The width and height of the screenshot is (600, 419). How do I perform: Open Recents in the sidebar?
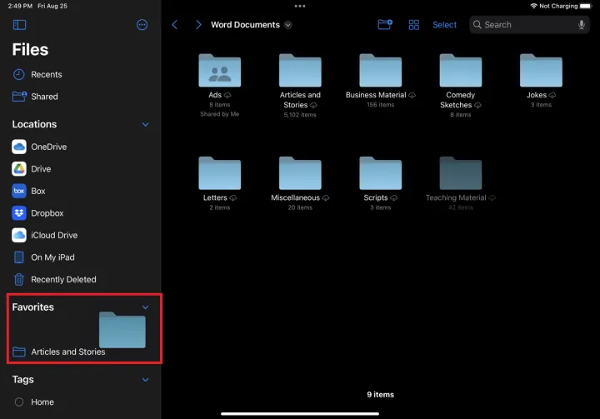46,74
